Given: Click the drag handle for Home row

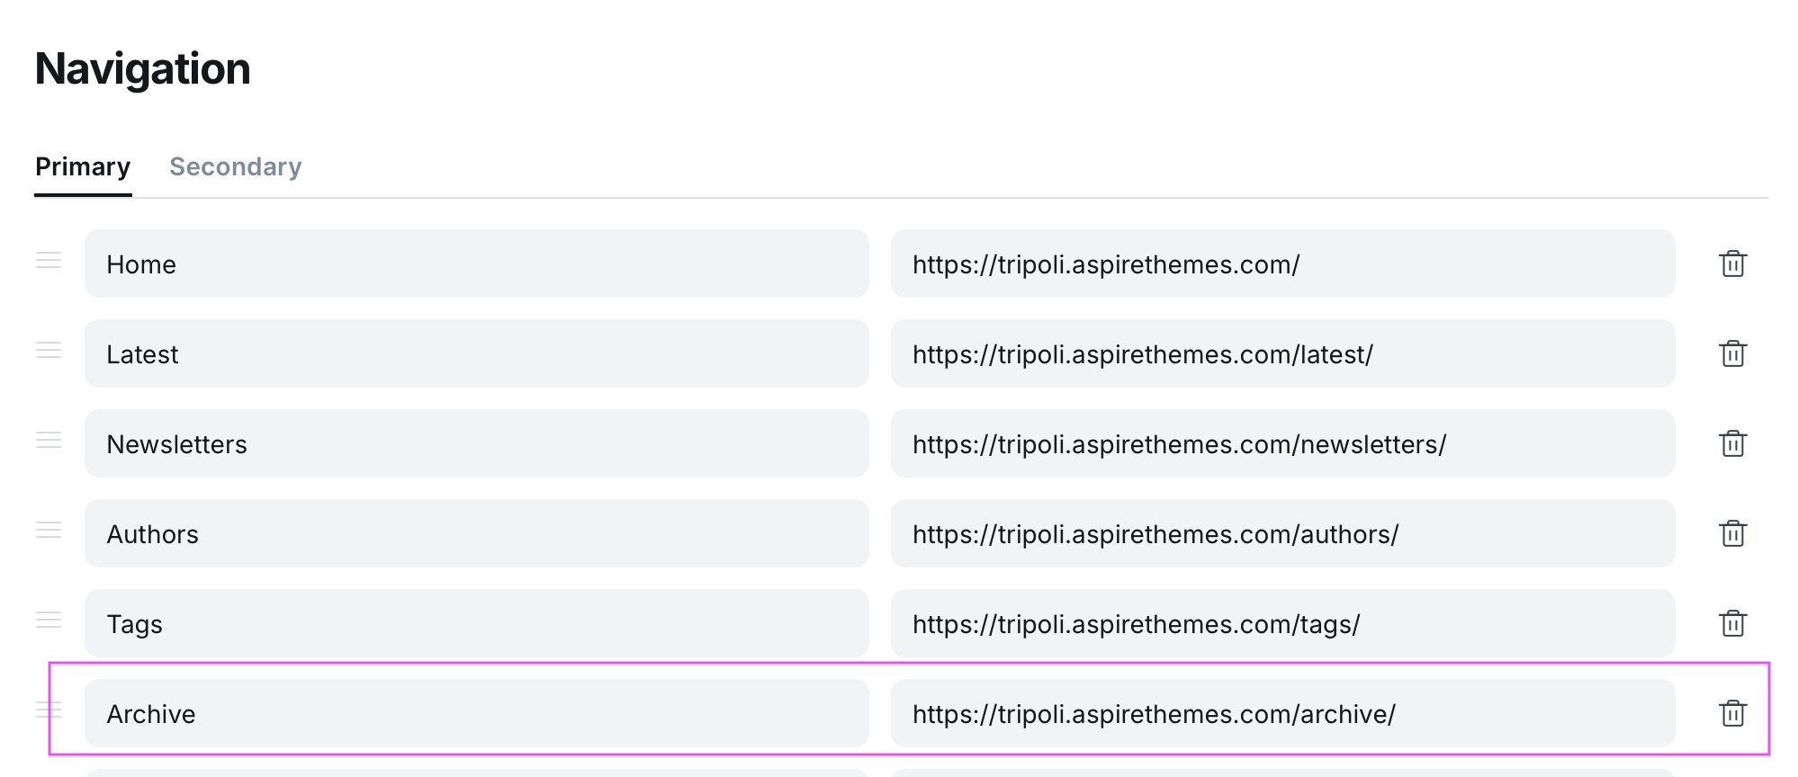Looking at the screenshot, I should [49, 260].
